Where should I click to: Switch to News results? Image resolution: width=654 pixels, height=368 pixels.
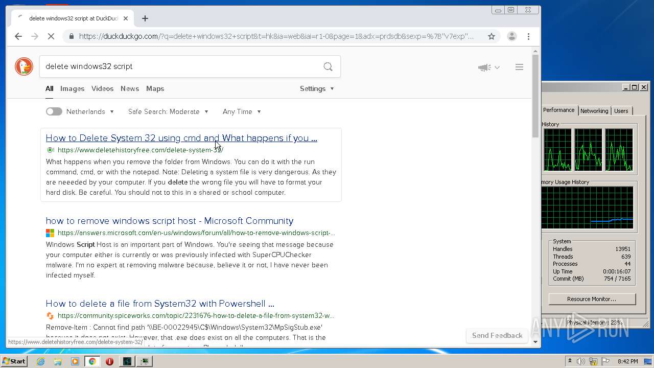[130, 88]
